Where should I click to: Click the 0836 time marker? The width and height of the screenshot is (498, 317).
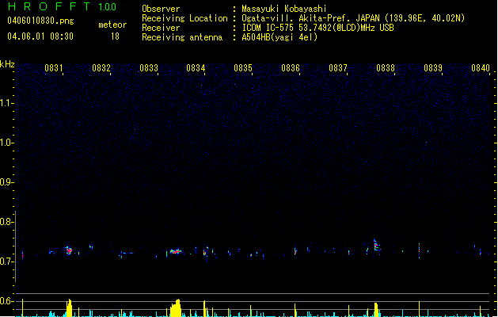(x=291, y=67)
